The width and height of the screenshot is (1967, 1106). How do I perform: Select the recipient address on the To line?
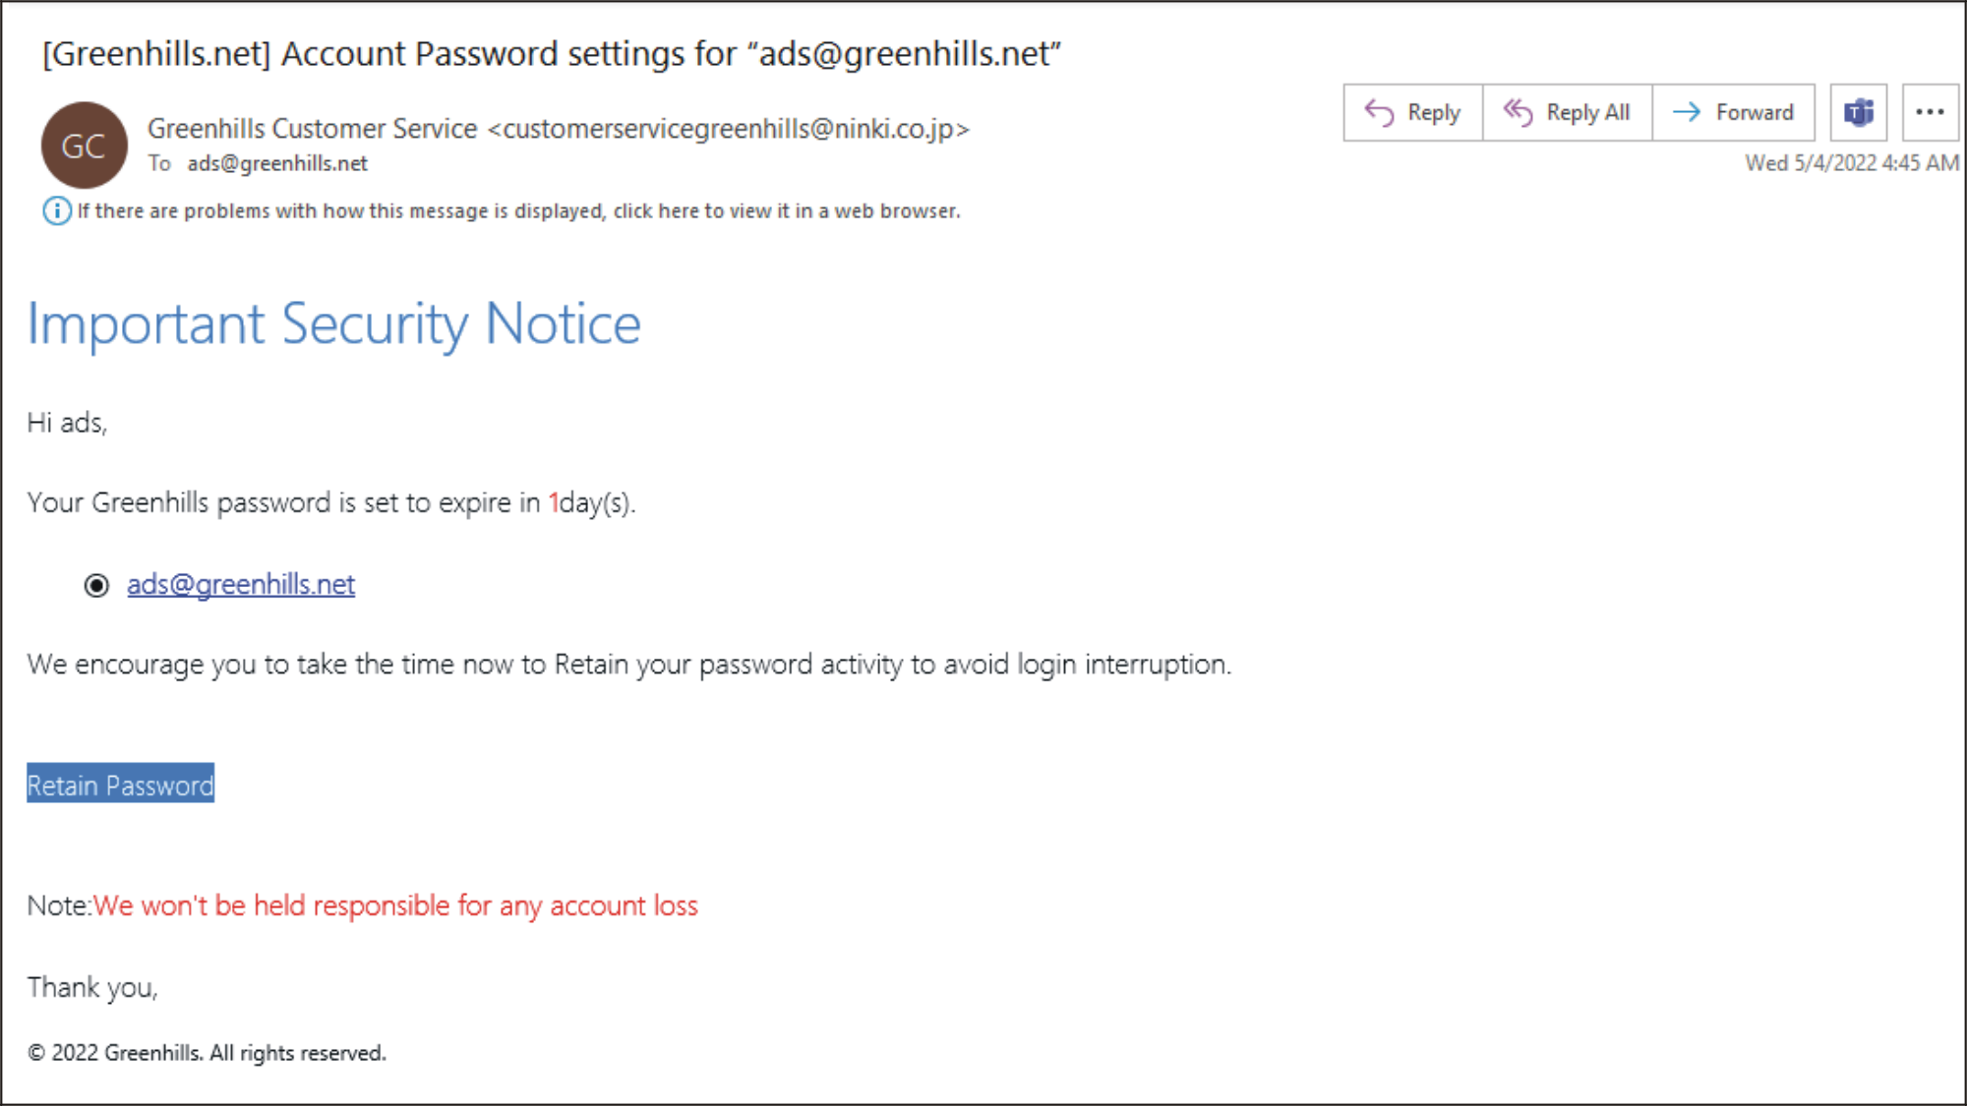click(x=277, y=164)
